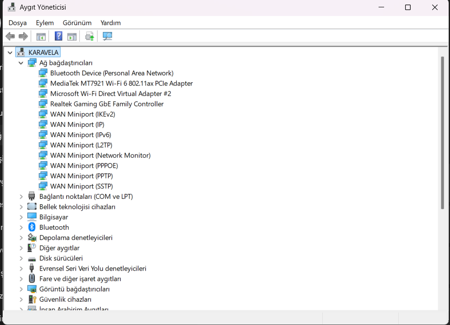Click the Bilgisayar monitor icon
Screen dimensions: 450x325
click(x=32, y=217)
